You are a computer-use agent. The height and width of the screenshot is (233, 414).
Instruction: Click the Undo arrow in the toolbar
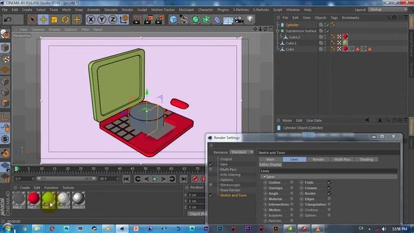[8, 19]
